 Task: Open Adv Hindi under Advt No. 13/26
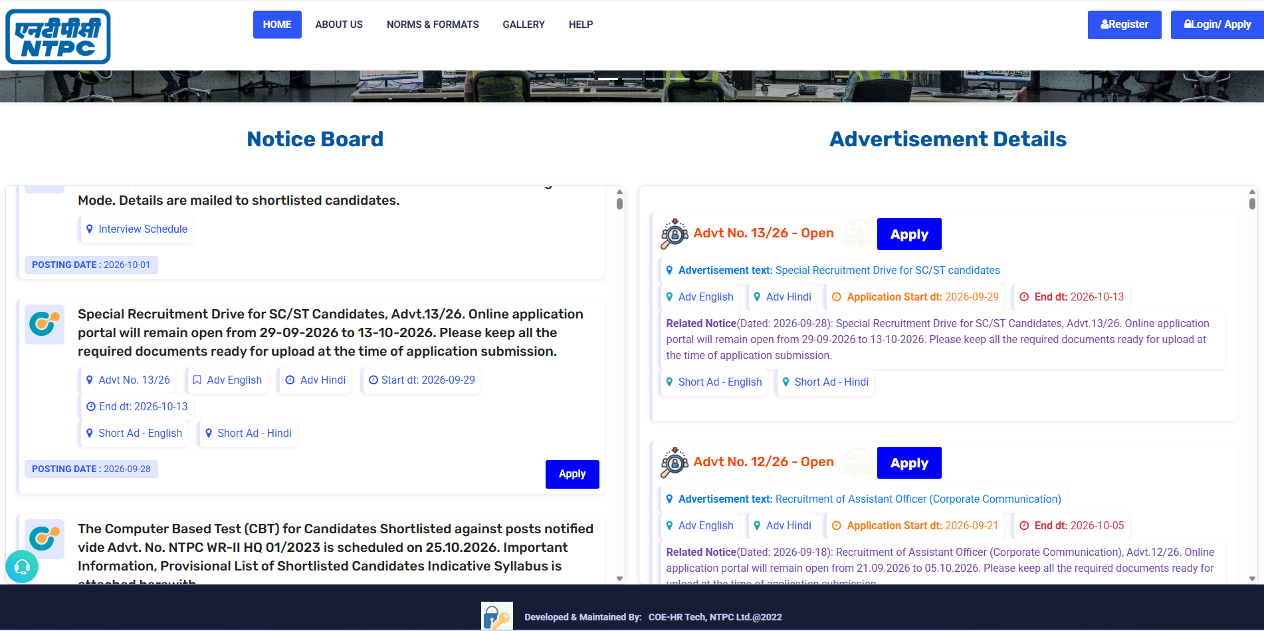pos(782,297)
